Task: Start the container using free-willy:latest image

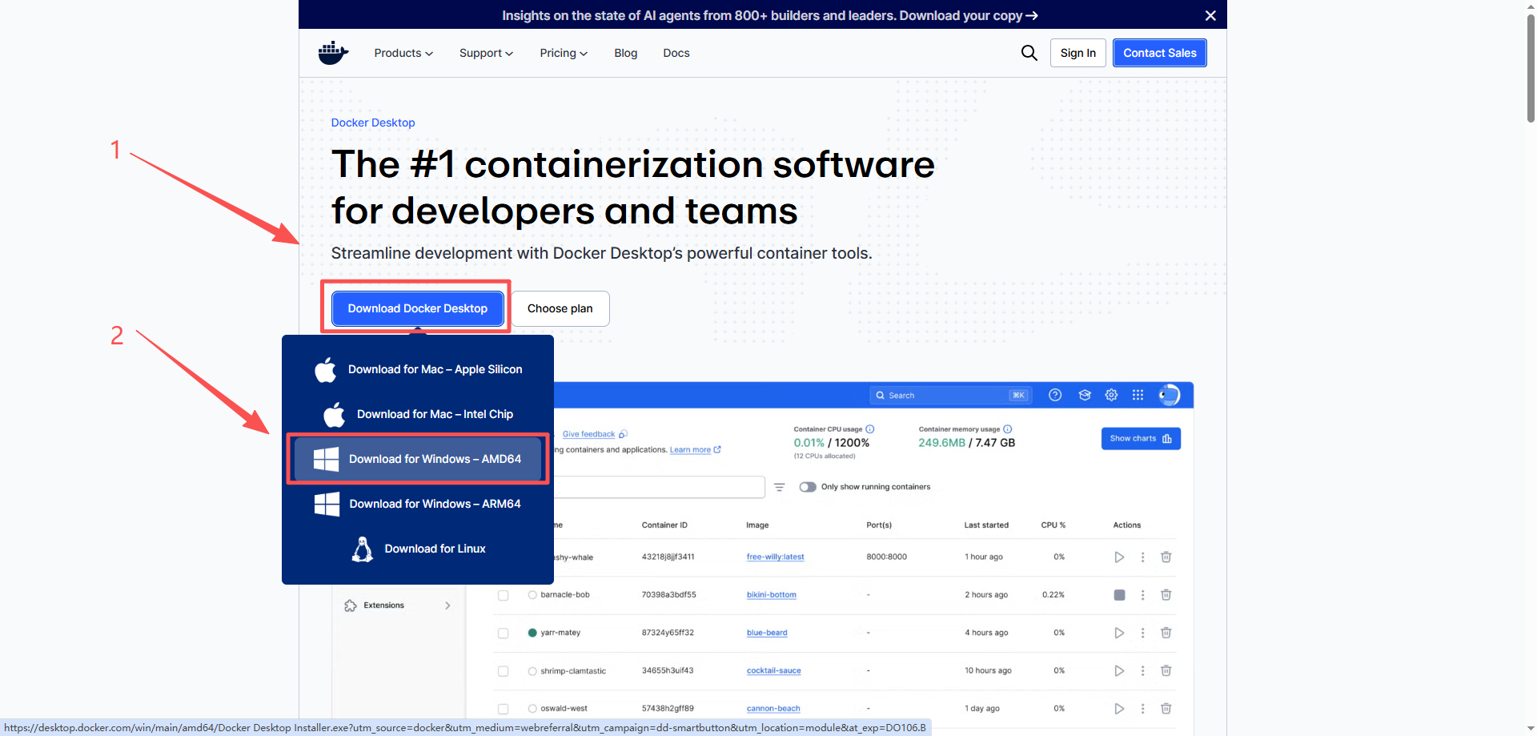Action: pos(1119,557)
